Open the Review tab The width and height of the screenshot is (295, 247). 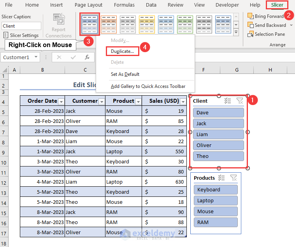point(176,5)
